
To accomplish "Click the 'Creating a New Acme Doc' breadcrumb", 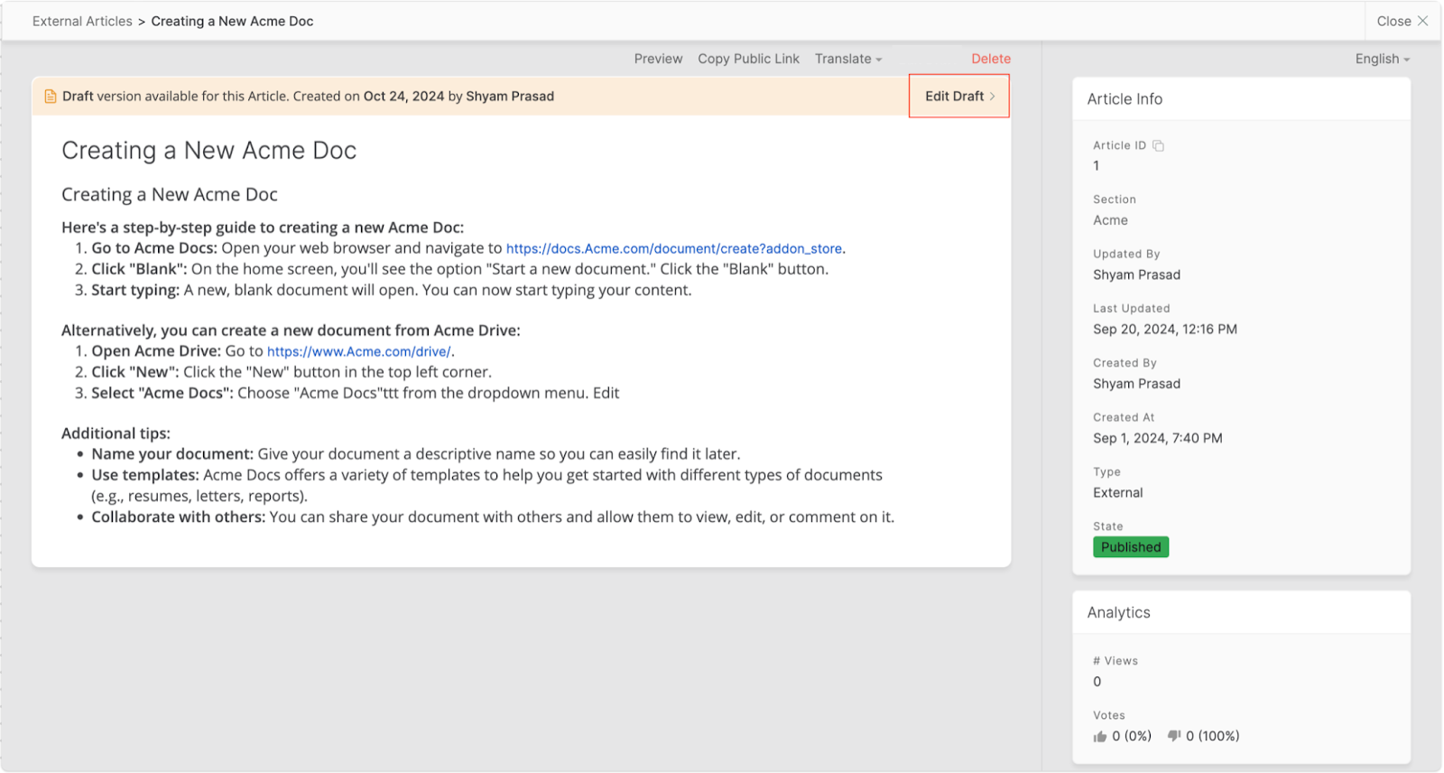I will click(232, 21).
